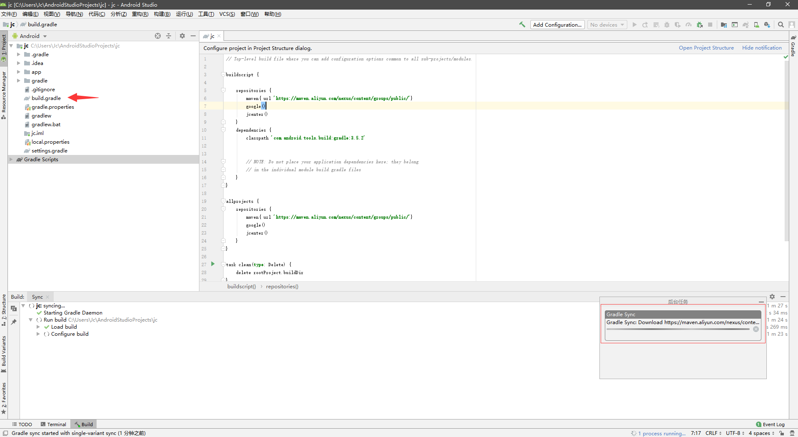Click the Collapse All icon in Project panel

point(169,36)
